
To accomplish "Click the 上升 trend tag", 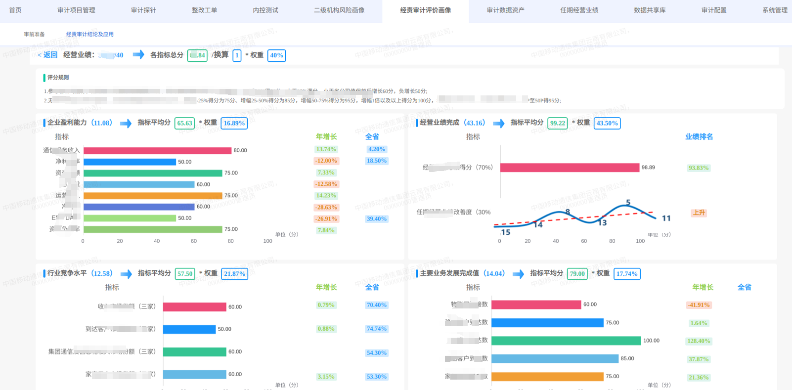I will tap(699, 213).
